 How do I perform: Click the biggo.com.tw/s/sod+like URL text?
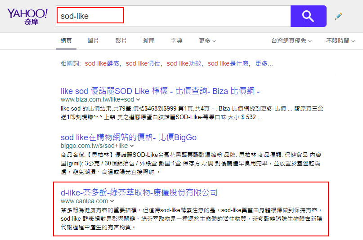coord(94,146)
